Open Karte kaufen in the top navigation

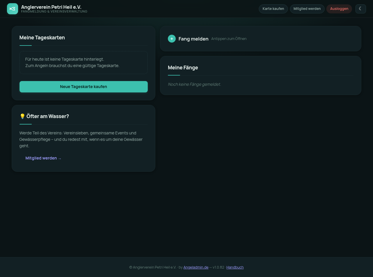(273, 9)
